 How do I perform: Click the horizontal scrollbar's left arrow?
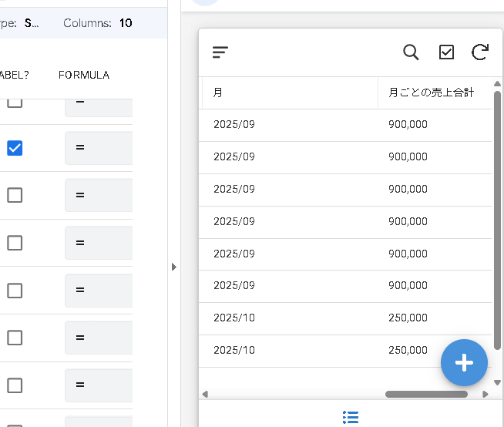[x=205, y=394]
